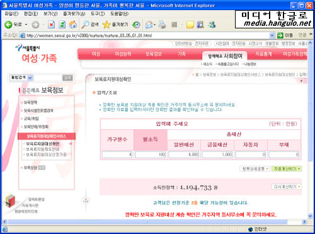
Task: Refresh the page using the green arrows icon
Action: pos(62,25)
